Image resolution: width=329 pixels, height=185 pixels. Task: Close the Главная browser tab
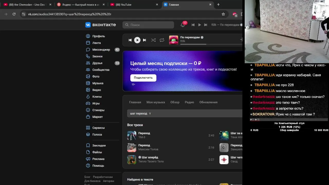pos(210,4)
